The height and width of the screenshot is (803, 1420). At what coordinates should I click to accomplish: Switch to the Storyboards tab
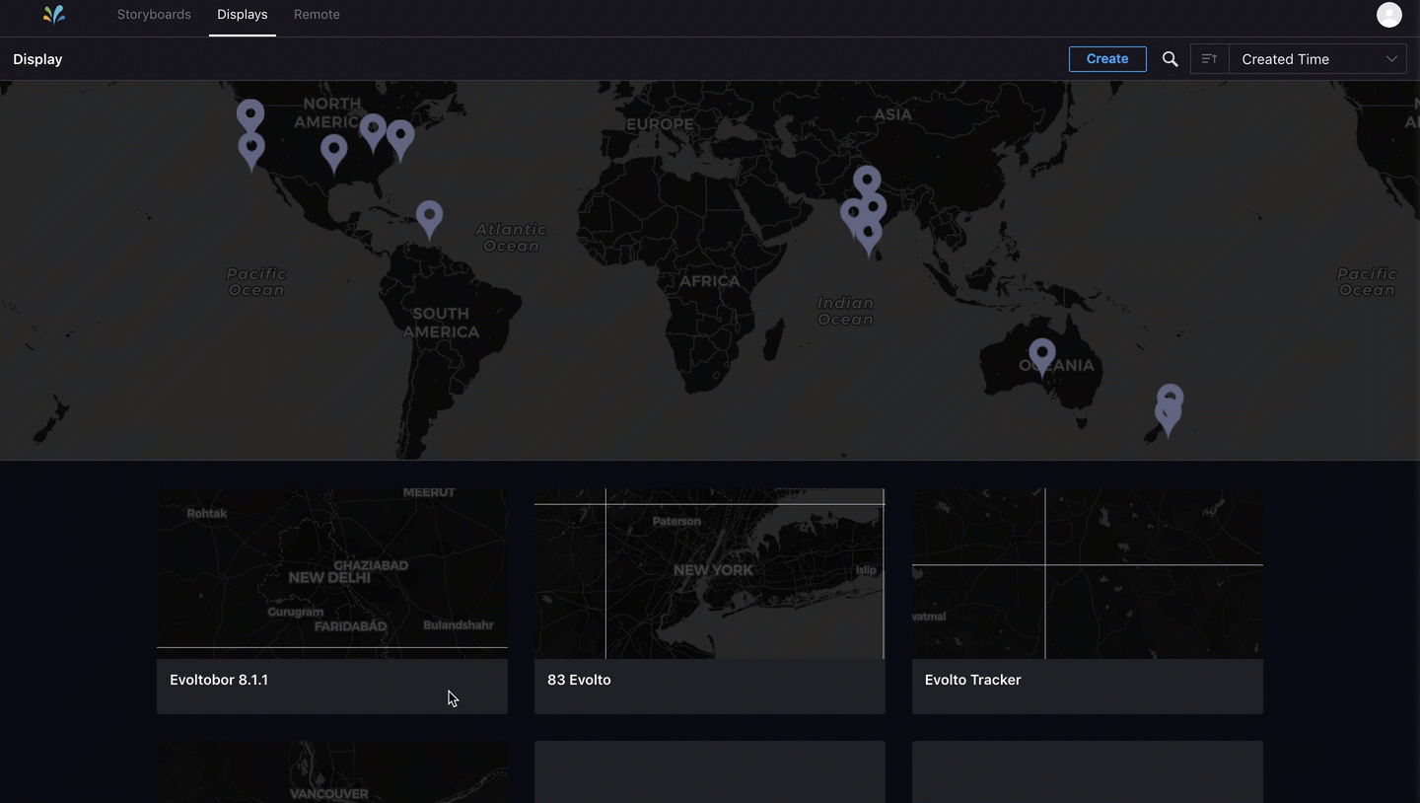154,15
